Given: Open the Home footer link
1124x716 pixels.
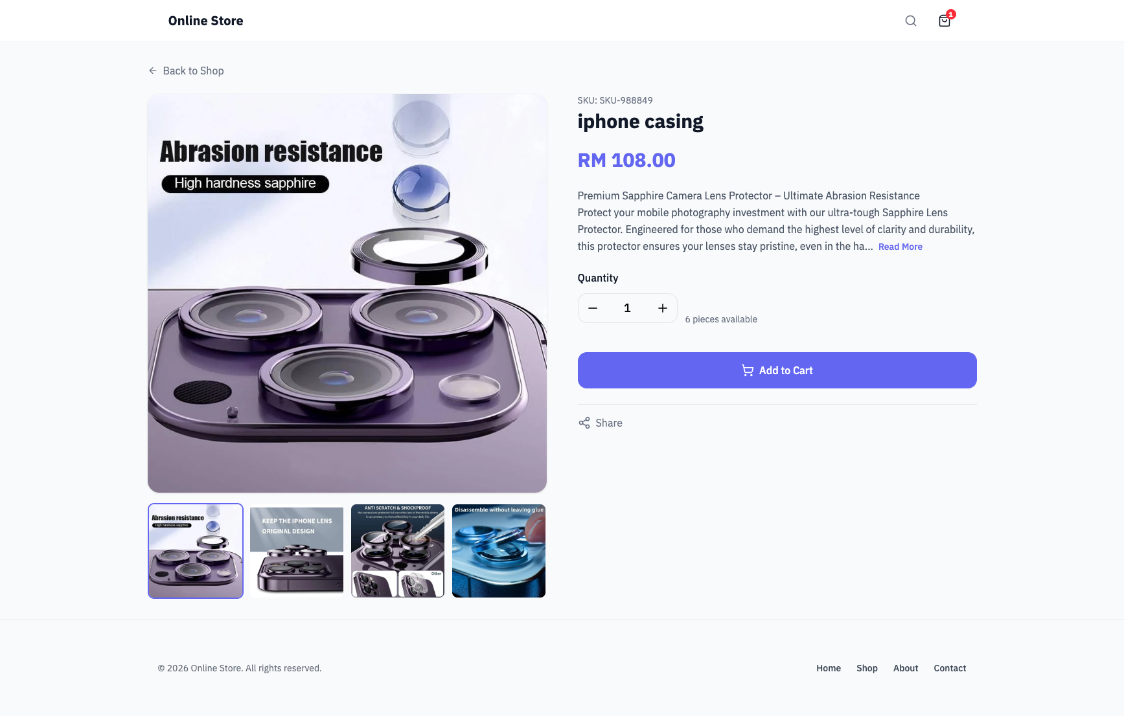Looking at the screenshot, I should click(x=828, y=668).
